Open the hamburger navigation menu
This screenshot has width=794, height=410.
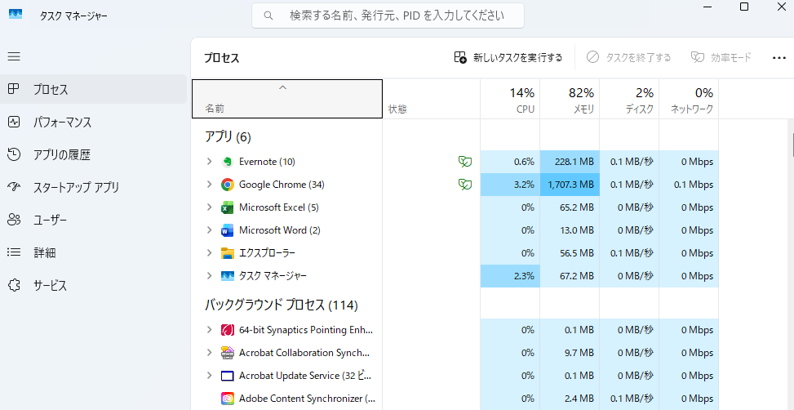coord(14,56)
